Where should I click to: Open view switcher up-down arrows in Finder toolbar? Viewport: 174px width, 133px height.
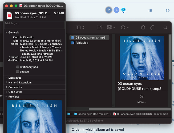coord(83,27)
